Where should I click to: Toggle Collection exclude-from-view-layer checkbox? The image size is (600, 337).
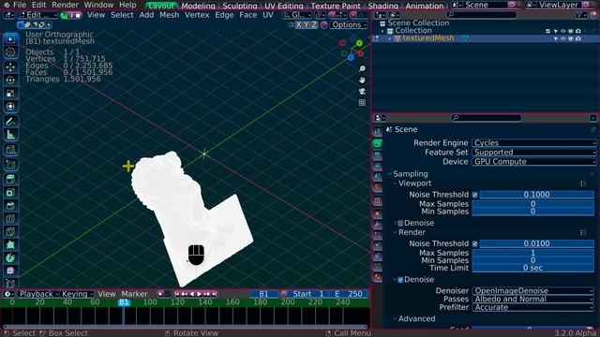(x=547, y=31)
